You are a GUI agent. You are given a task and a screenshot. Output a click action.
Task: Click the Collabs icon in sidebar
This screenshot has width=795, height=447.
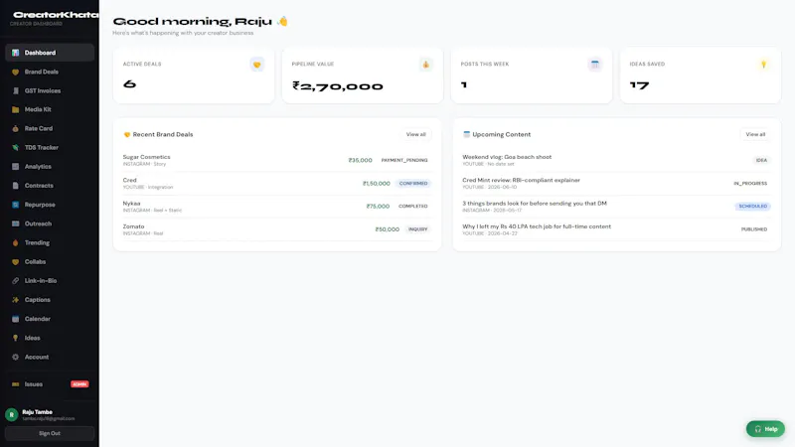click(x=15, y=262)
